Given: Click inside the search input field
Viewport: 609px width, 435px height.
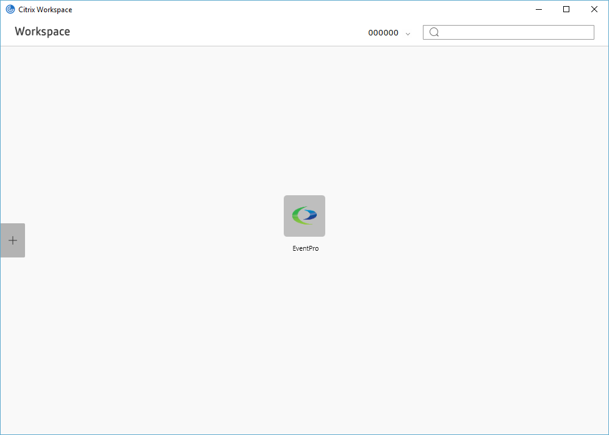Looking at the screenshot, I should 508,32.
